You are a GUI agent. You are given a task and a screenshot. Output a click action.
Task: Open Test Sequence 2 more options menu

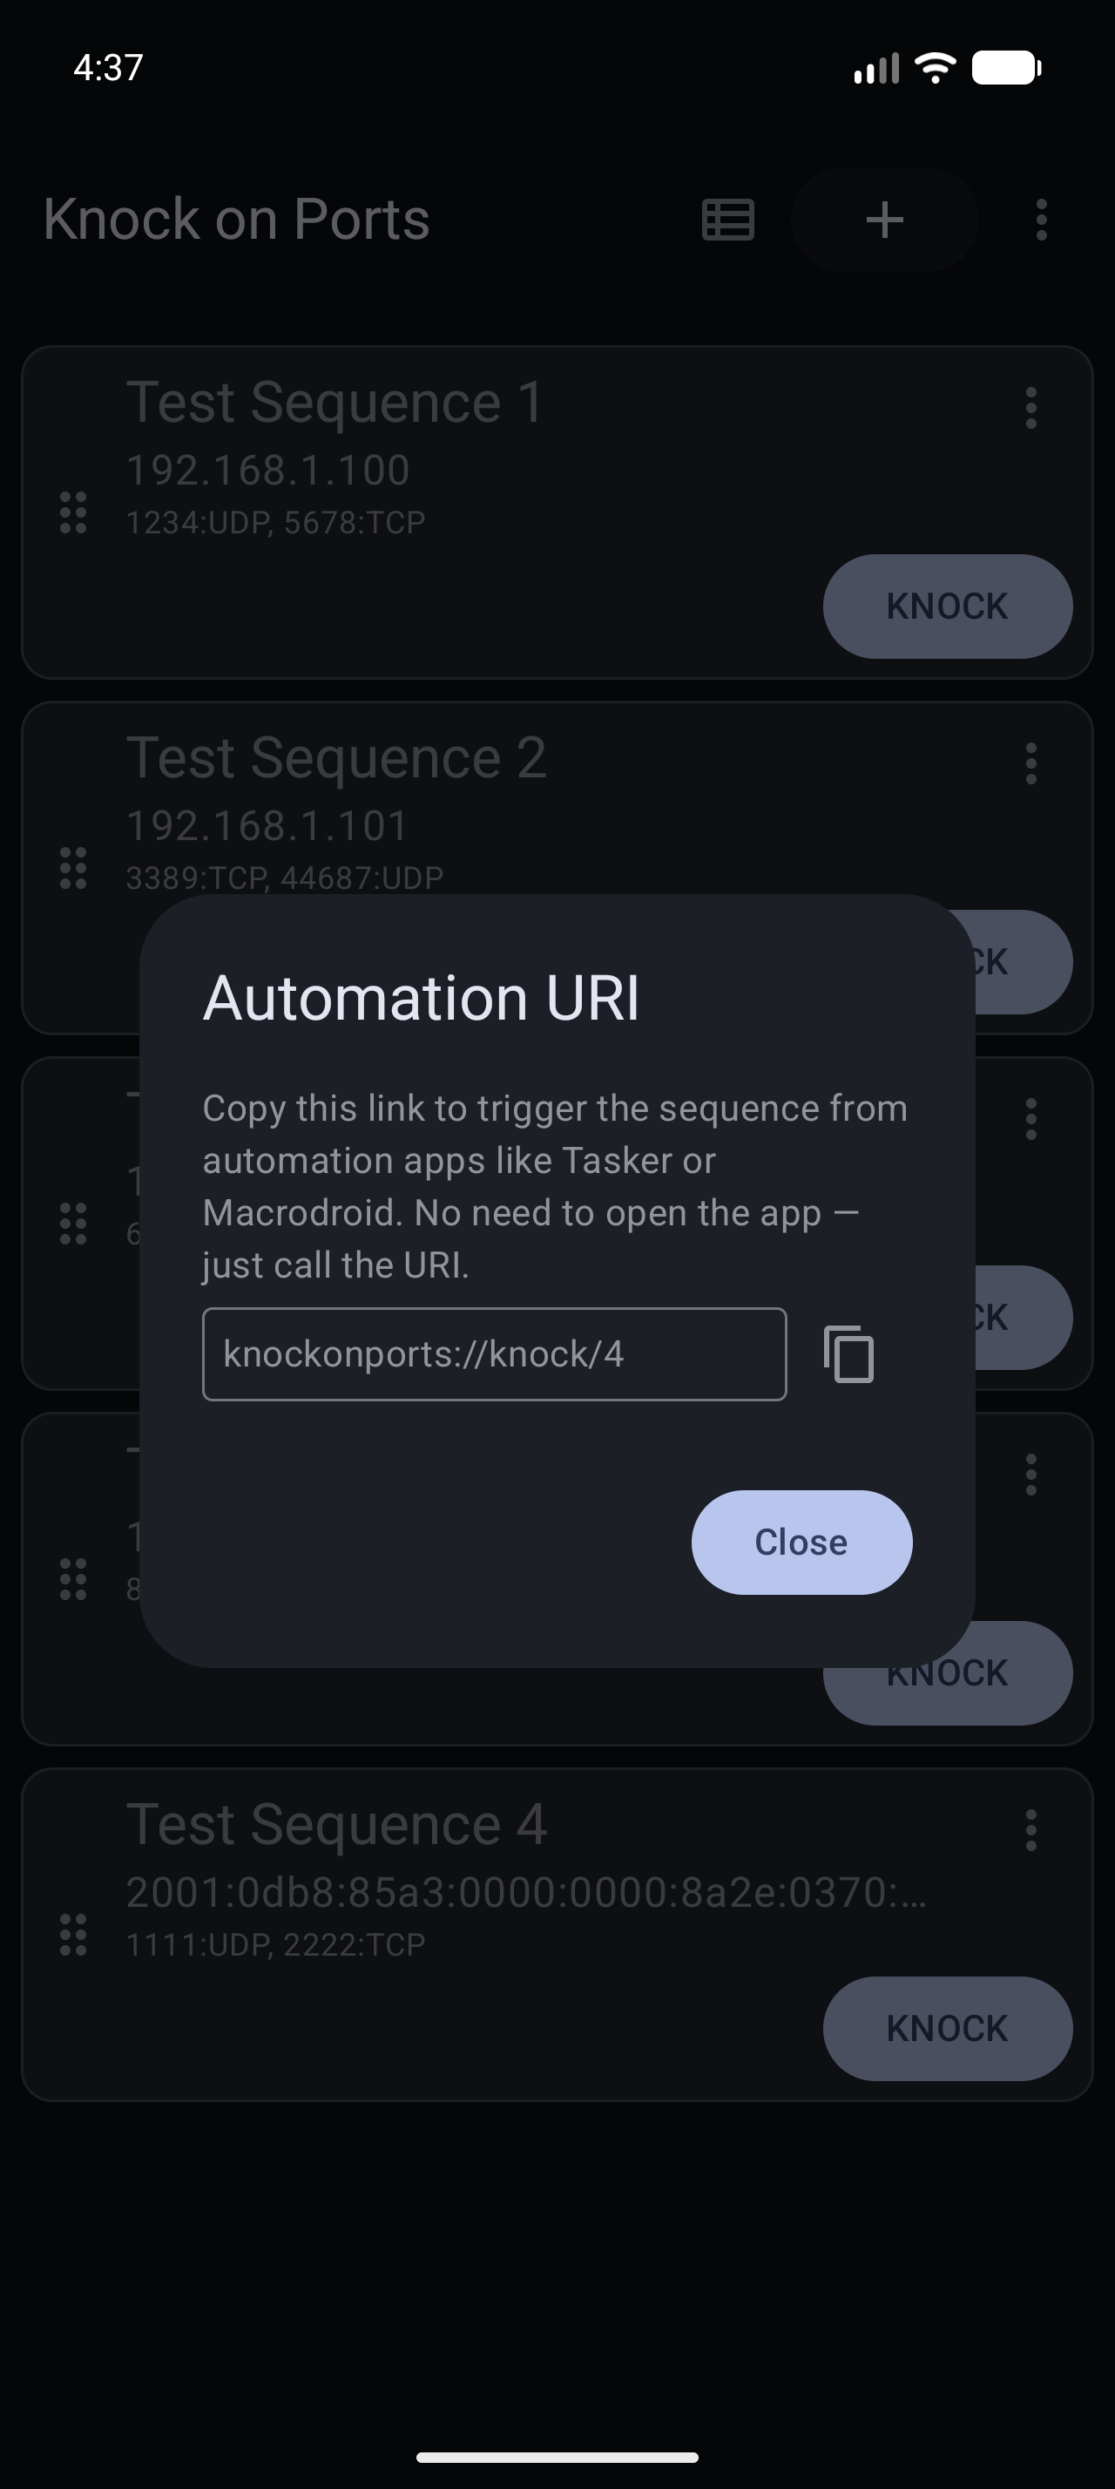click(x=1031, y=763)
